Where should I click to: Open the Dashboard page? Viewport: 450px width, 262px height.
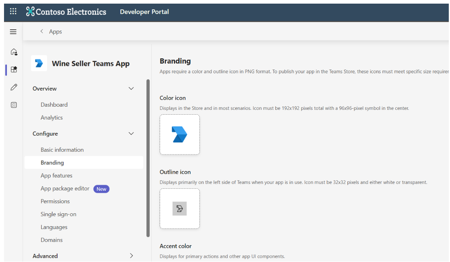(54, 105)
